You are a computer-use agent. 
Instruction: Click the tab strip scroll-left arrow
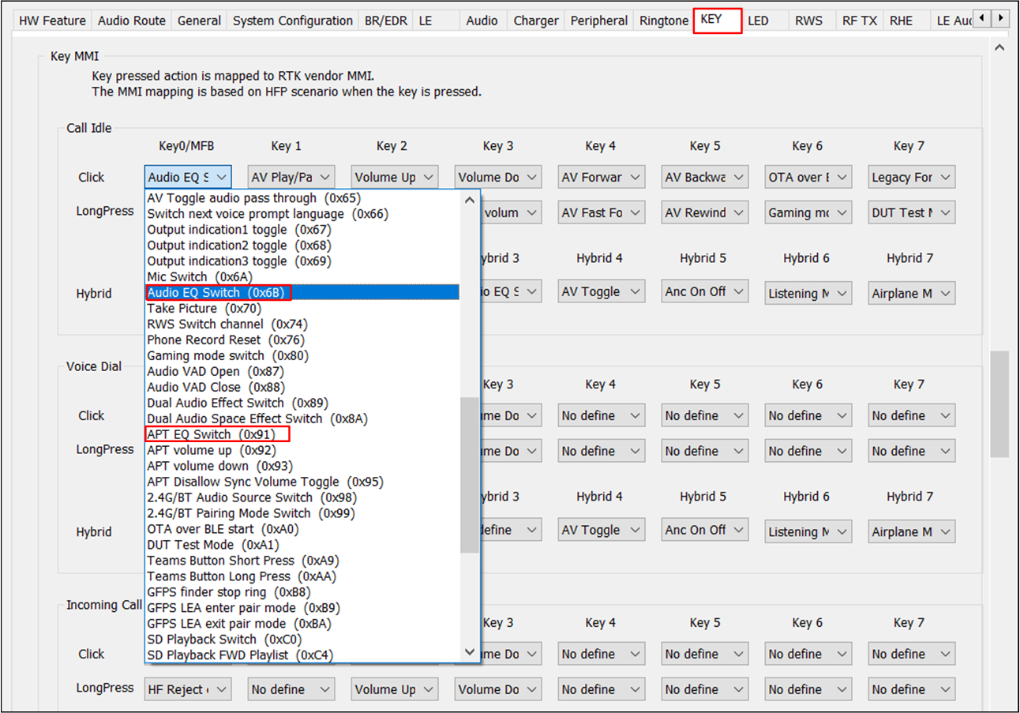(982, 17)
